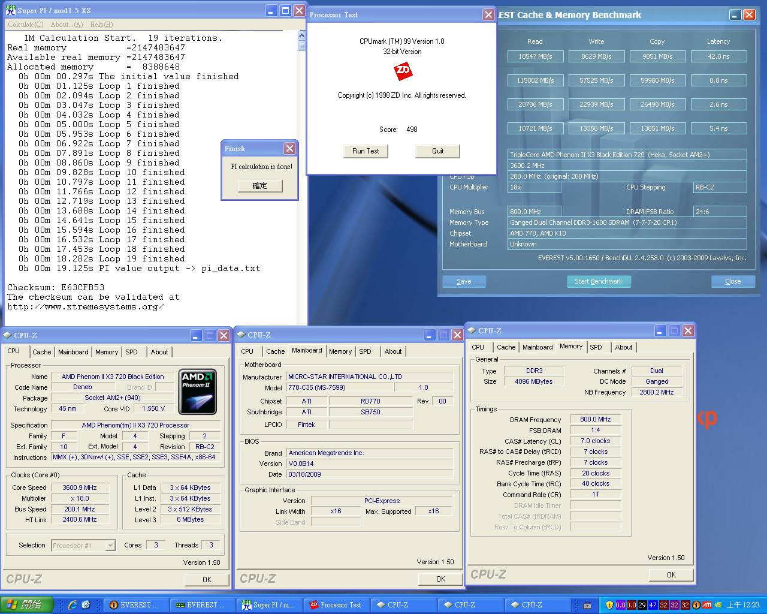The height and width of the screenshot is (614, 767).
Task: Click the CPU Multiplier 18x field
Action: click(535, 187)
